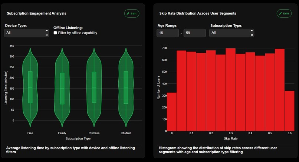Toggle Filter by offline capability checkbox
Viewport: 299px width, 162px height.
pos(55,33)
